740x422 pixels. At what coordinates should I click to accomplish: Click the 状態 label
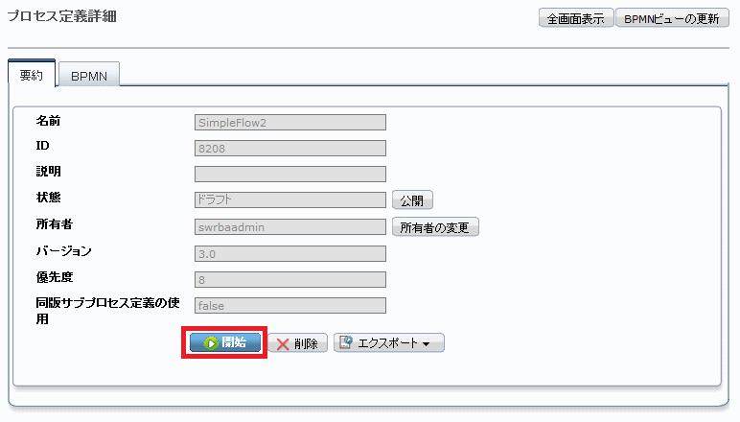(x=48, y=198)
